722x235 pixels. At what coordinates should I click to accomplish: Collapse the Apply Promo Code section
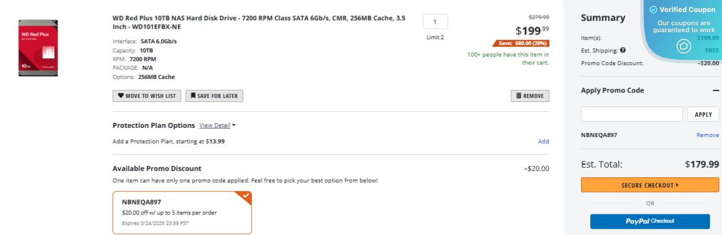pos(716,90)
